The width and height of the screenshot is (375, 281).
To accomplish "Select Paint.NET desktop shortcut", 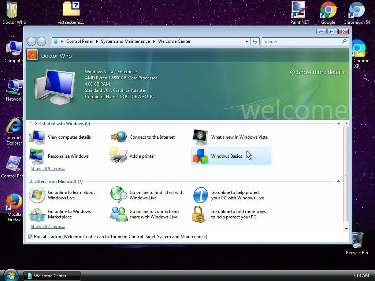I will pyautogui.click(x=300, y=13).
